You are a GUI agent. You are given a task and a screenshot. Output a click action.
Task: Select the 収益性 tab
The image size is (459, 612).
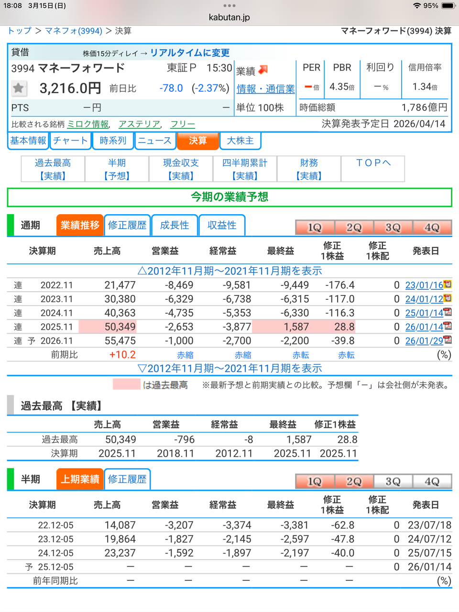[222, 225]
